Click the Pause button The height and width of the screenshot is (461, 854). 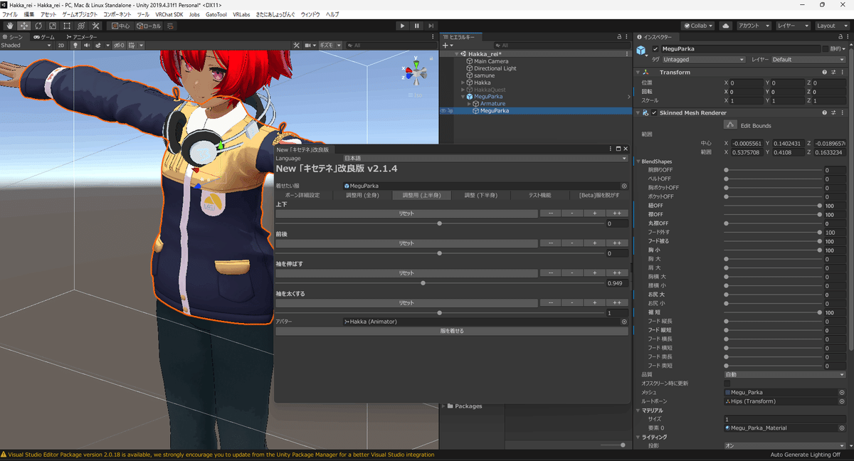coord(417,26)
